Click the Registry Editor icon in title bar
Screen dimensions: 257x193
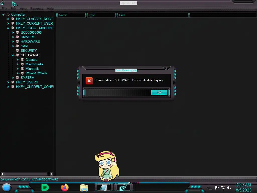(2, 3)
